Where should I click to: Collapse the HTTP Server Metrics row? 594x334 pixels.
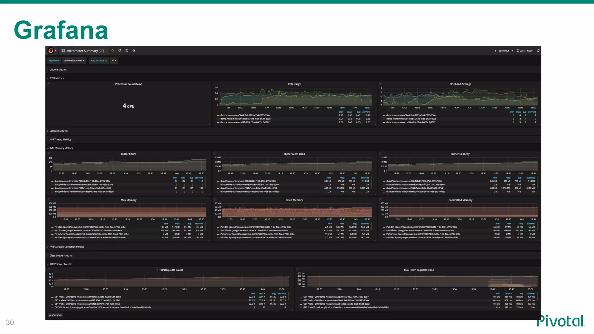(61, 264)
